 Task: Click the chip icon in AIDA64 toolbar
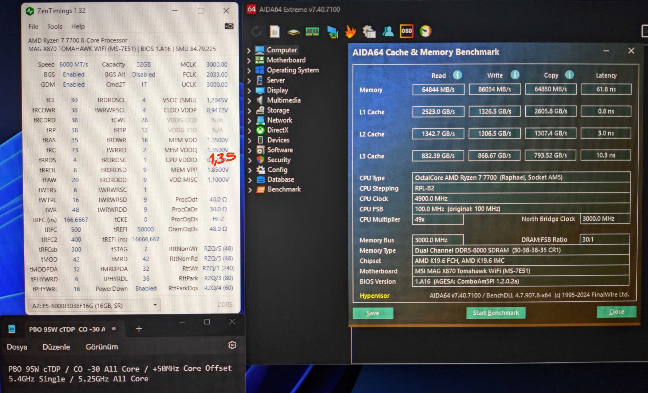click(x=293, y=32)
